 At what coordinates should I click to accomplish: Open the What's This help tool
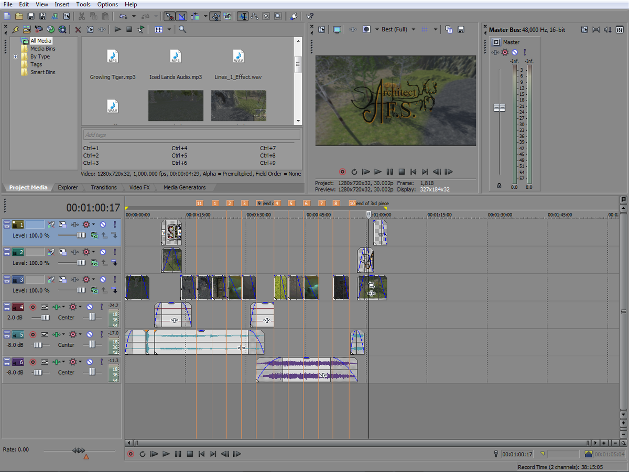coord(310,16)
